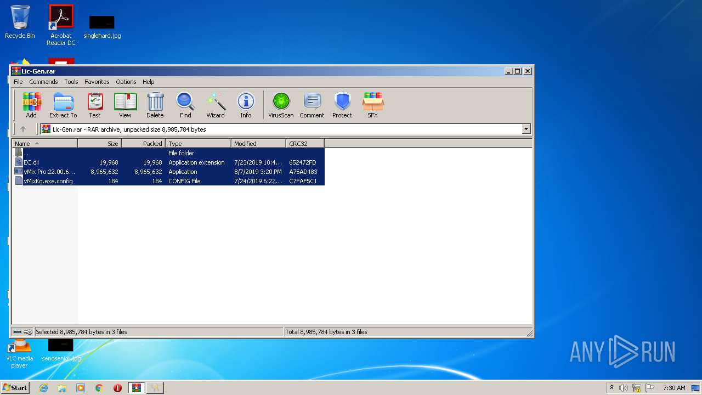Open Windows Media Player from taskbar
The height and width of the screenshot is (395, 702).
[x=81, y=388]
